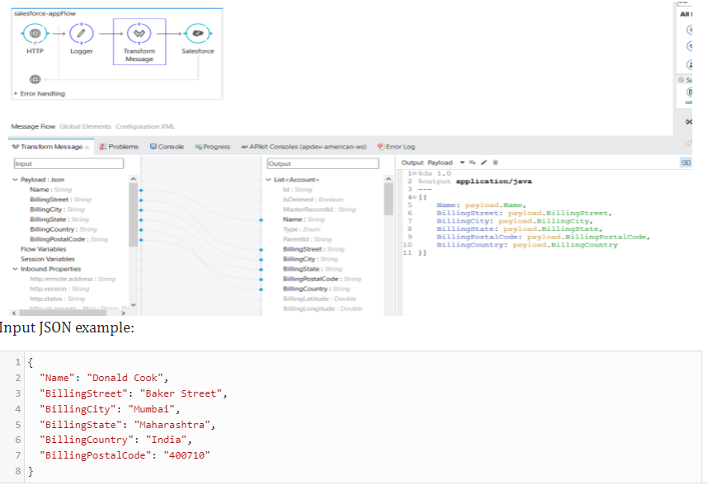708x485 pixels.
Task: Click the input tree scroll-down arrow
Action: [x=133, y=305]
